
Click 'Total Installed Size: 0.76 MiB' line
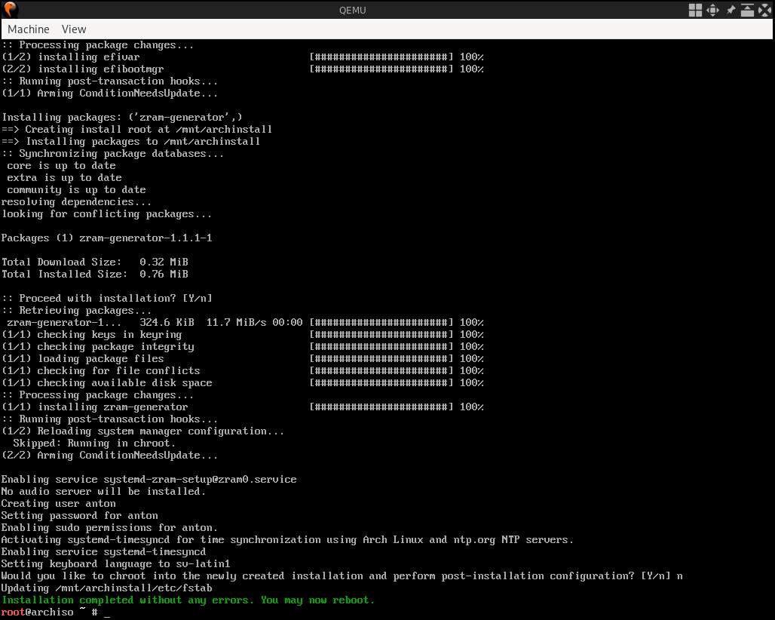[95, 274]
